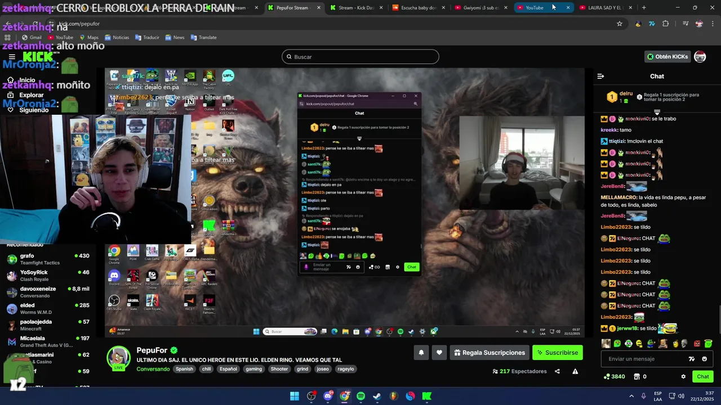Screen dimensions: 721x405
Task: Click the Kick hamburger menu icon
Action: pyautogui.click(x=12, y=57)
